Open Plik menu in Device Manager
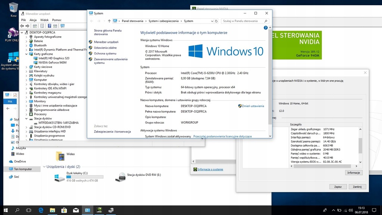The height and width of the screenshot is (215, 382). point(24,20)
